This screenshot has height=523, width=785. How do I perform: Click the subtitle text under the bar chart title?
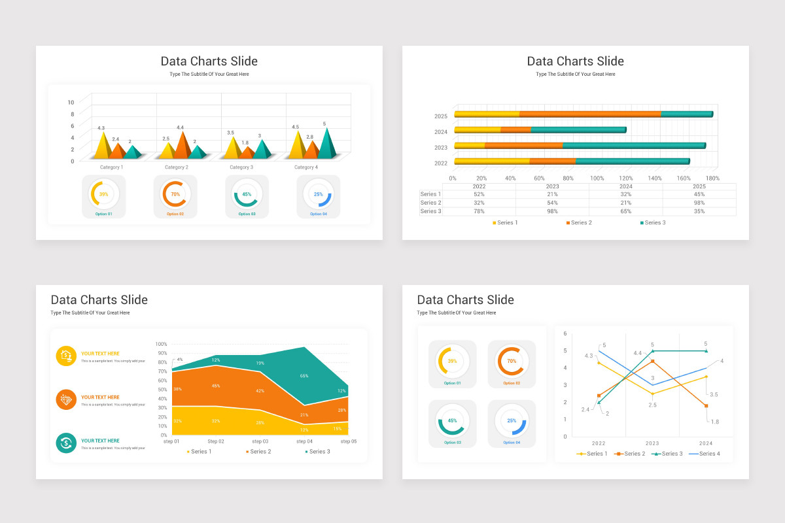(x=575, y=74)
